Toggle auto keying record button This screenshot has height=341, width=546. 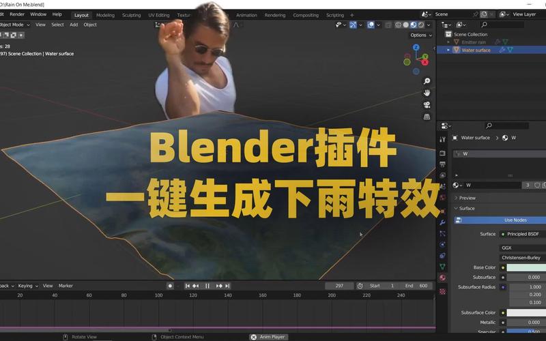click(170, 286)
